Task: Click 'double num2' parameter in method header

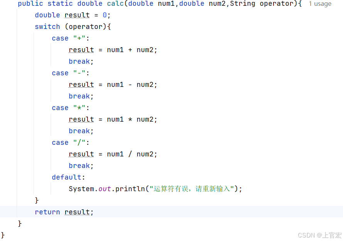Action: [x=202, y=4]
